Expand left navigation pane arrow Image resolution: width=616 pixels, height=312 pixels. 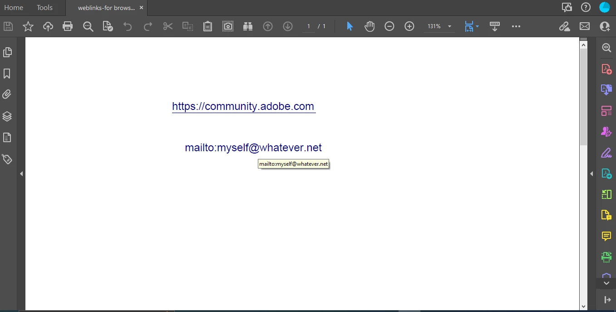[21, 173]
